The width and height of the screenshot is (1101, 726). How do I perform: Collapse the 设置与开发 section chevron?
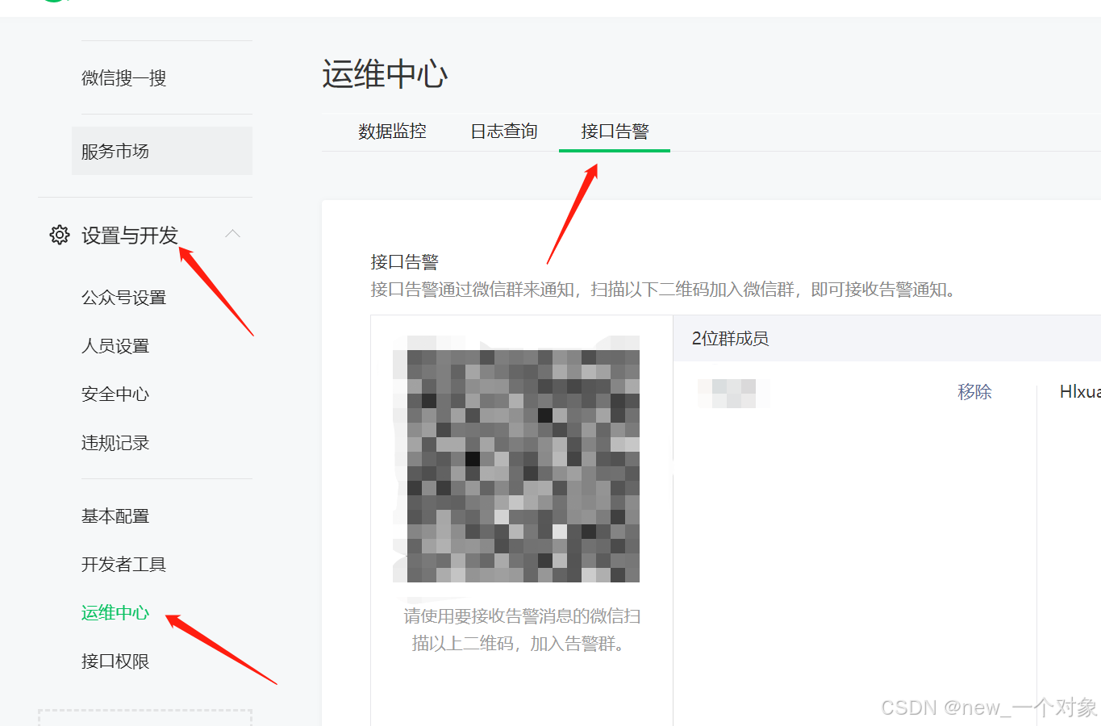tap(233, 234)
